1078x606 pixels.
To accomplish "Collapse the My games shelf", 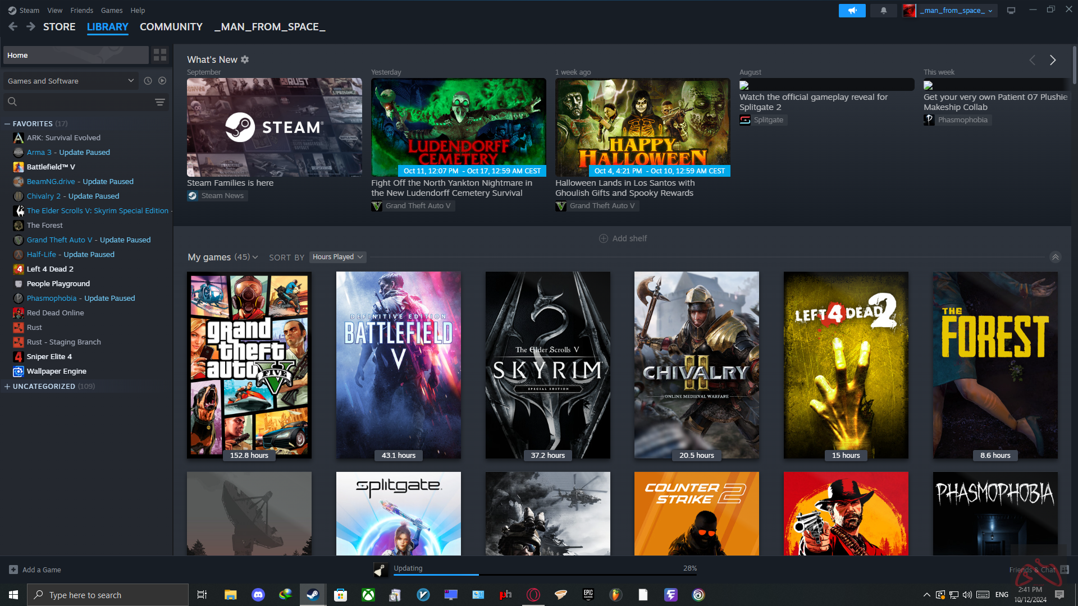I will click(x=1055, y=257).
